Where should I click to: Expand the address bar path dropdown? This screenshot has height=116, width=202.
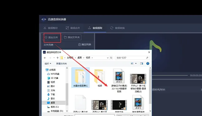point(108,58)
